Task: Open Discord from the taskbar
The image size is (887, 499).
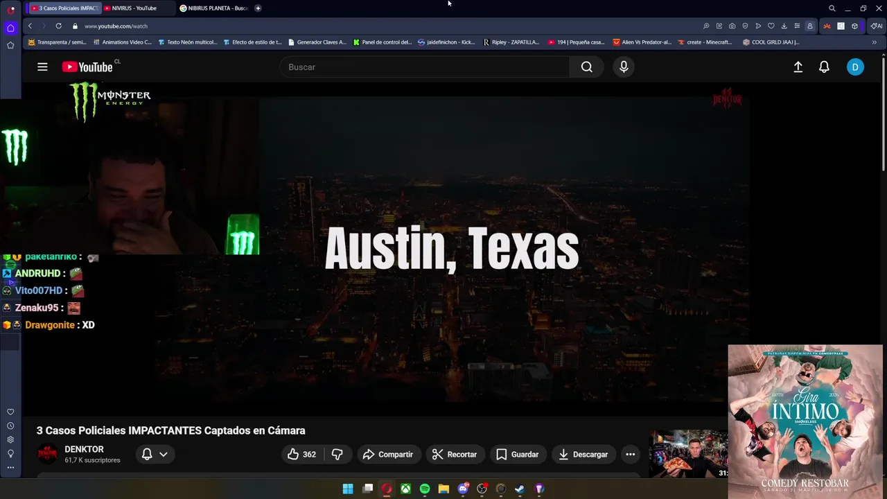Action: click(x=463, y=489)
